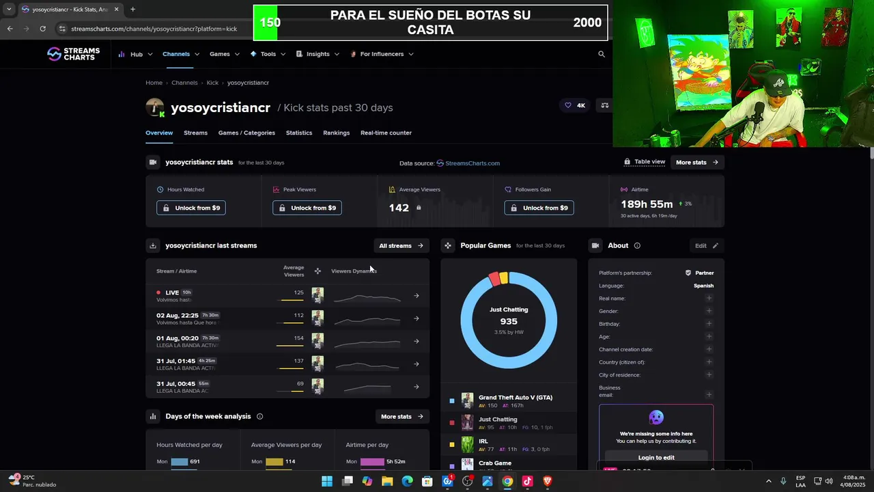Screen dimensions: 874x492
Task: Click Unlock from $9 under Hours Watched
Action: click(x=191, y=208)
